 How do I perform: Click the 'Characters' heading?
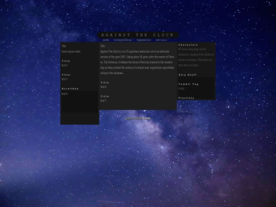188,45
